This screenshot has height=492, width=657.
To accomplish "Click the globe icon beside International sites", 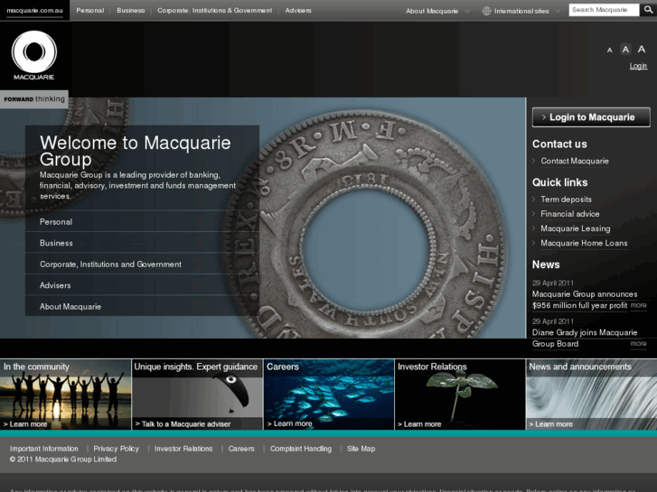I will 486,11.
